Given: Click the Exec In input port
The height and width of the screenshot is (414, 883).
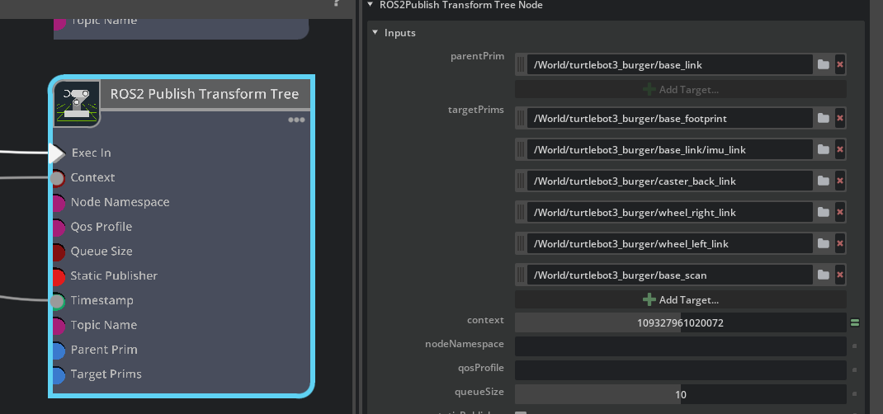Looking at the screenshot, I should pos(56,153).
